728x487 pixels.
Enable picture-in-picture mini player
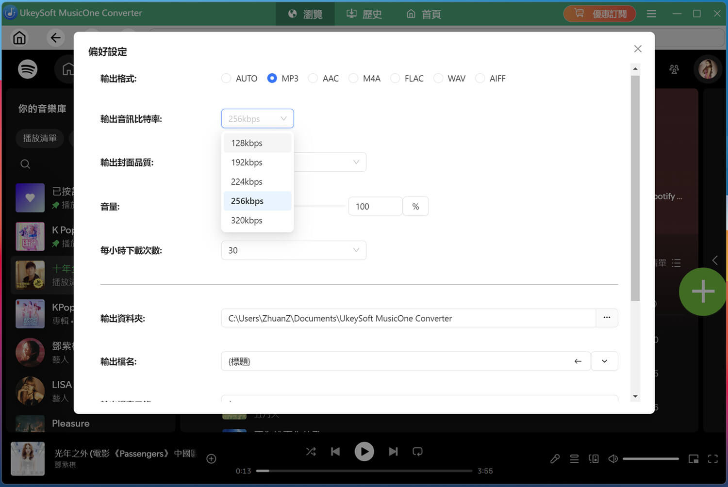point(694,458)
